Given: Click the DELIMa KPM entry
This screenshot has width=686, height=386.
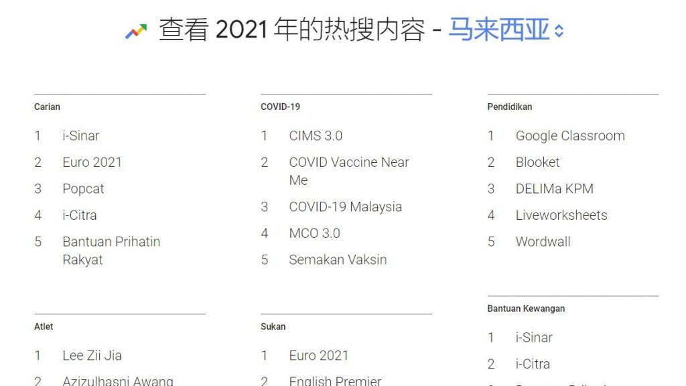Looking at the screenshot, I should click(554, 189).
